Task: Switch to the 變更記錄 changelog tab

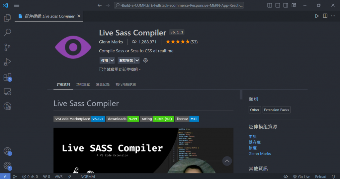Action: (103, 84)
